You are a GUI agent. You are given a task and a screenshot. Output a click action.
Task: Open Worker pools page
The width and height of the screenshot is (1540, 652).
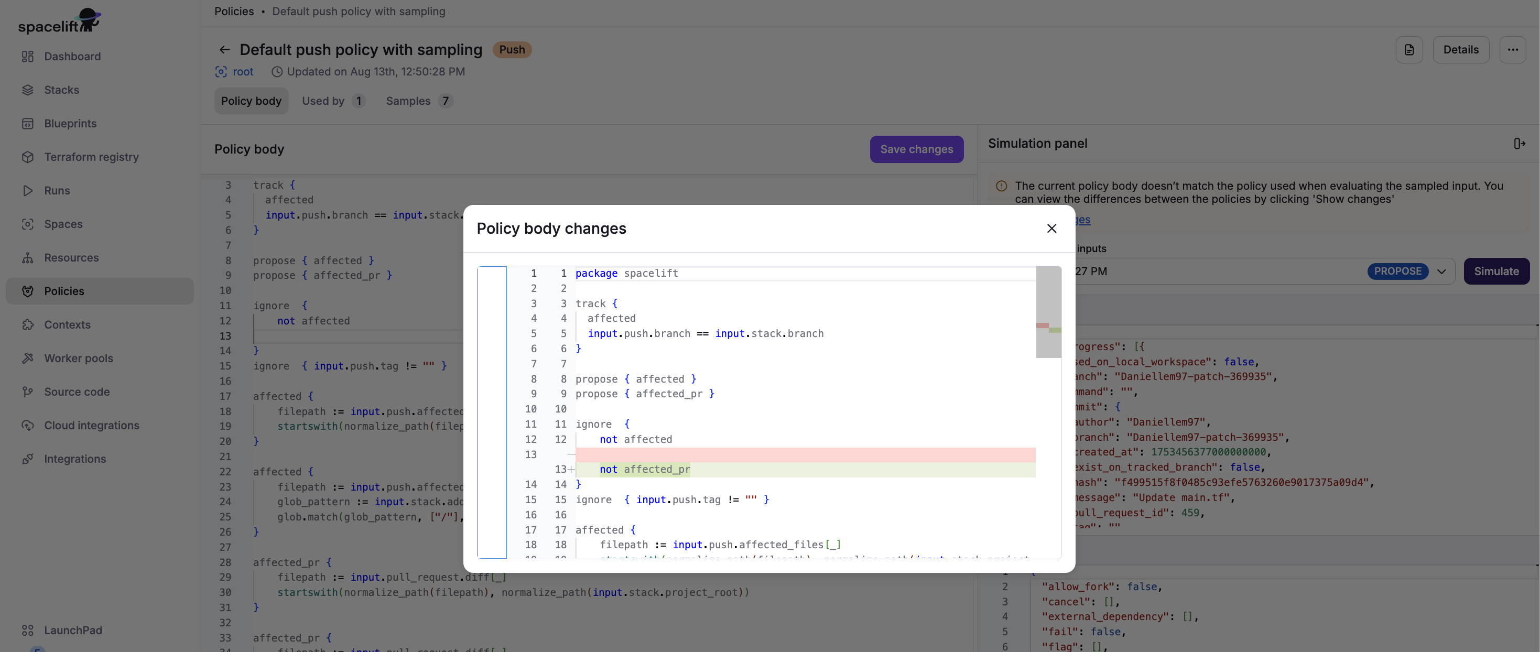coord(78,358)
